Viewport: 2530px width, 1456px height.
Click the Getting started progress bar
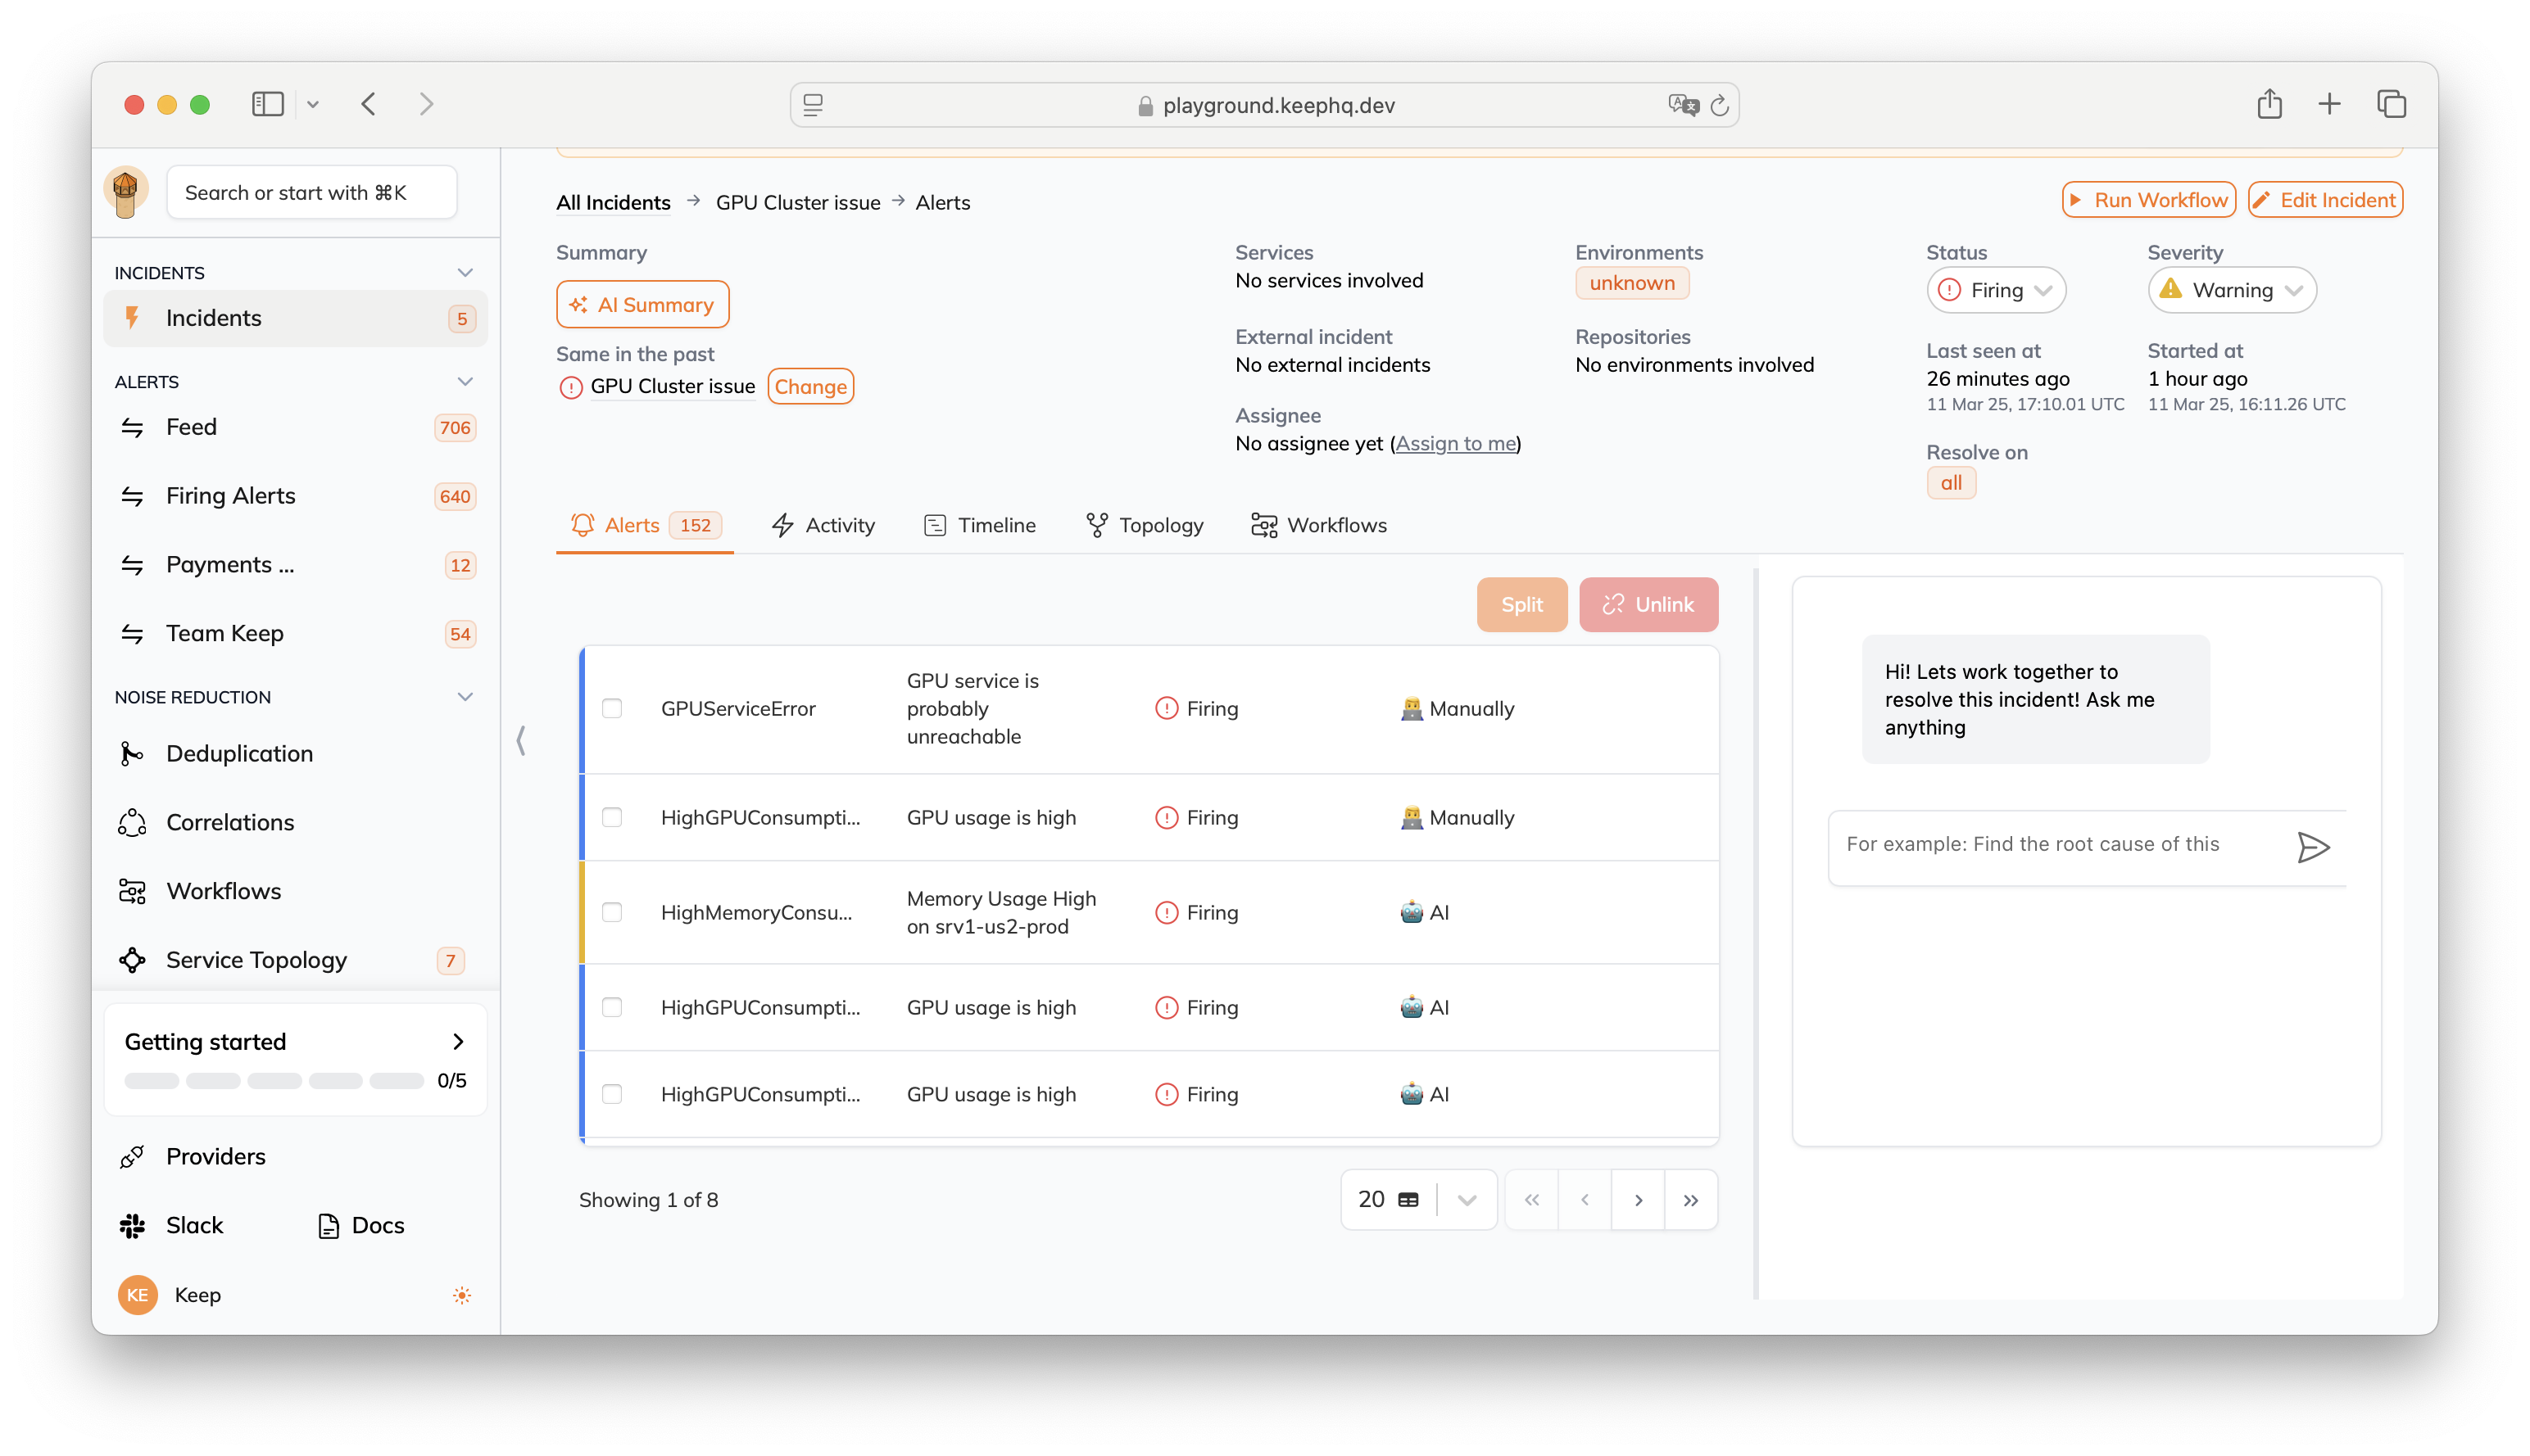point(274,1081)
